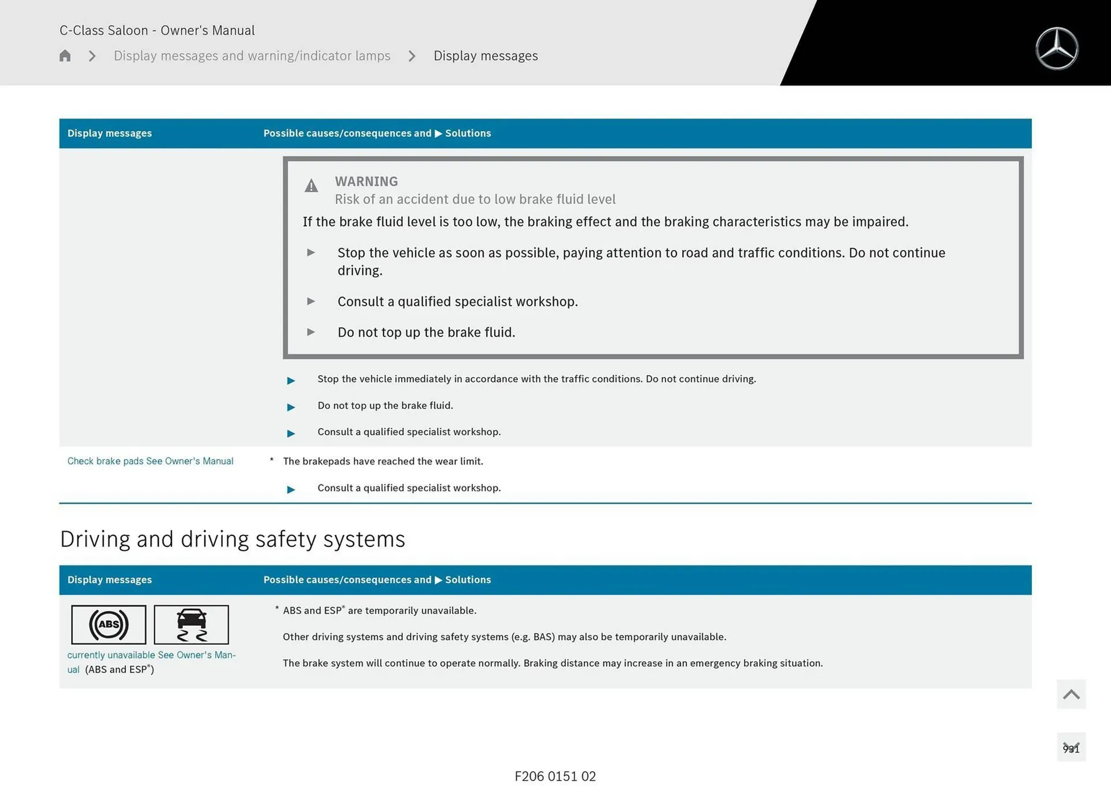Screen dimensions: 1111x786
Task: Click the Solutions arrow in the table header
Action: click(x=438, y=133)
